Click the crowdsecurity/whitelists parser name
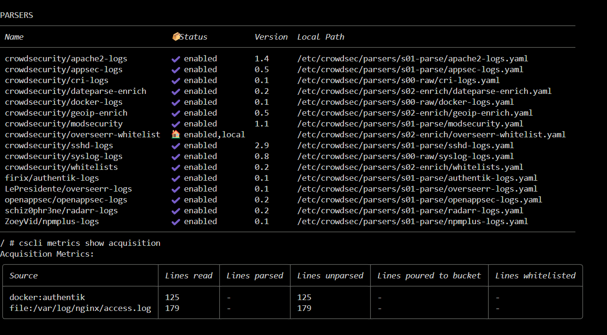This screenshot has height=335, width=607. (61, 167)
